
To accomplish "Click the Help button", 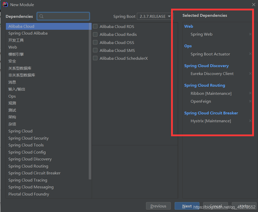I will pyautogui.click(x=244, y=206).
